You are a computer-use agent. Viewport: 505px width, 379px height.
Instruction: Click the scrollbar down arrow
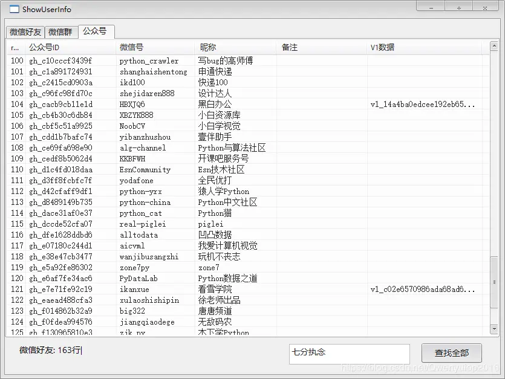(494, 329)
